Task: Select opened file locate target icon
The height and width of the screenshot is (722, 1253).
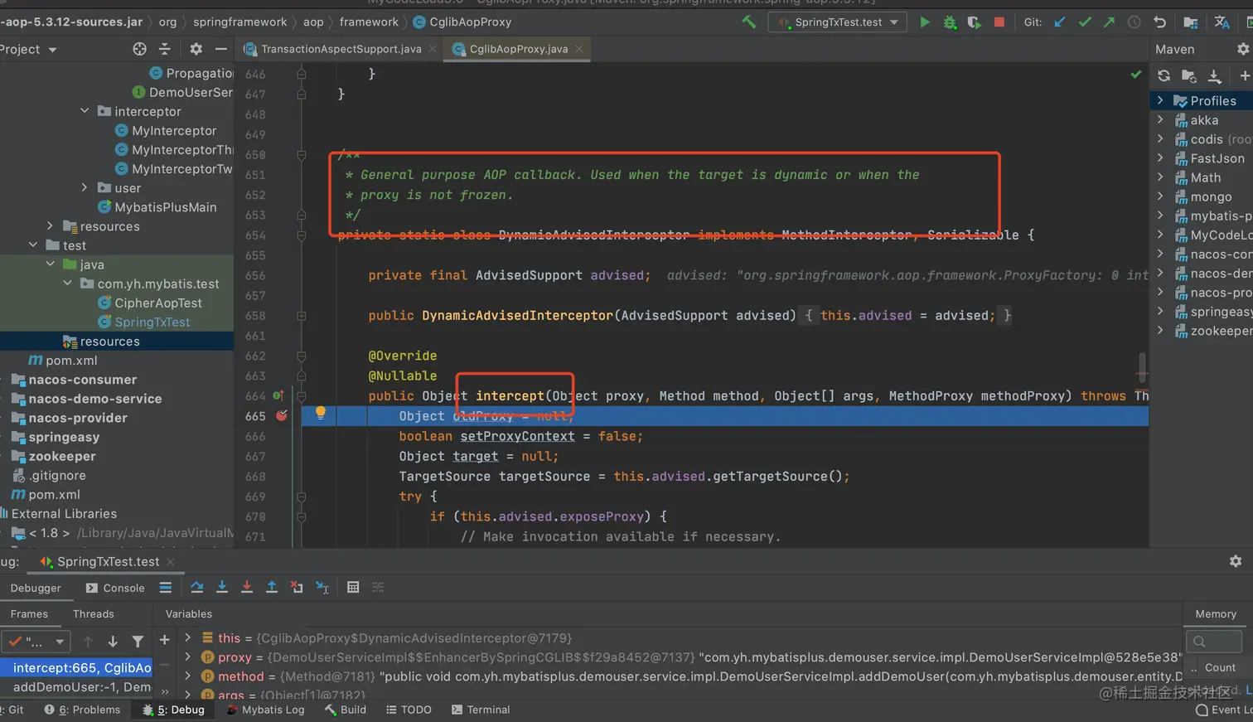Action: point(139,49)
